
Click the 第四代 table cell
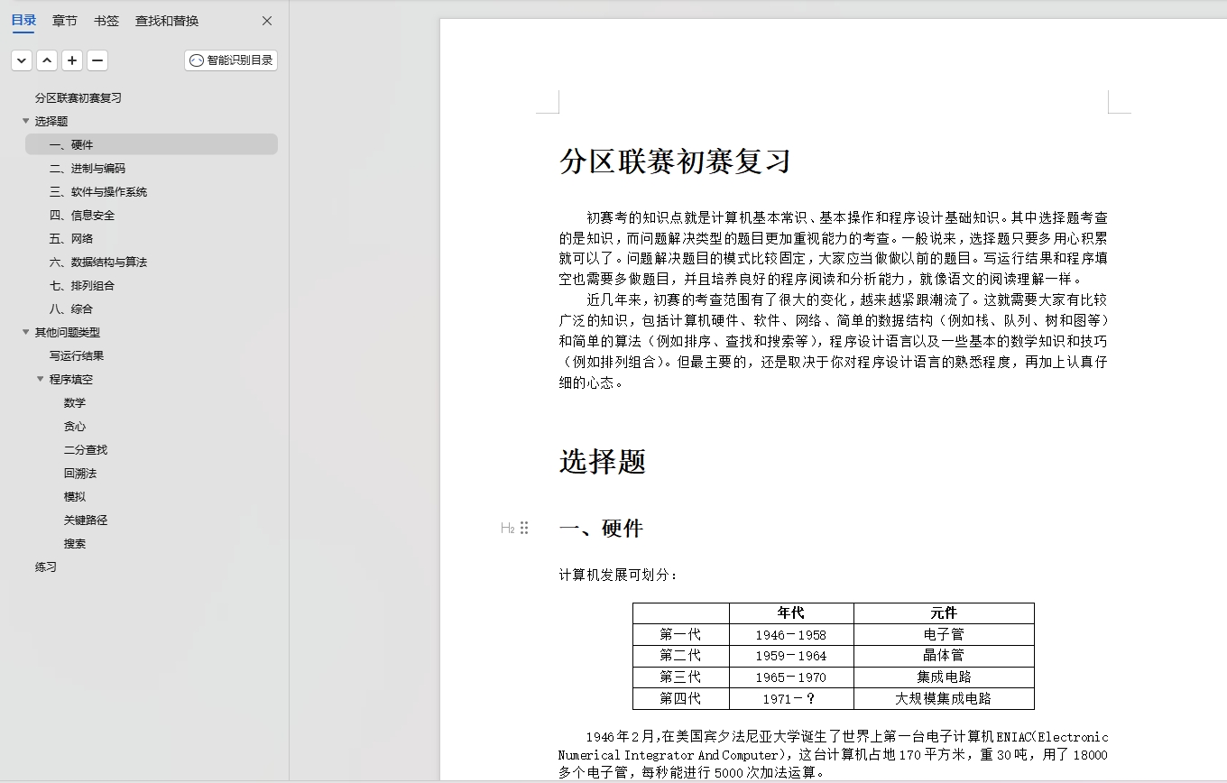coord(680,698)
